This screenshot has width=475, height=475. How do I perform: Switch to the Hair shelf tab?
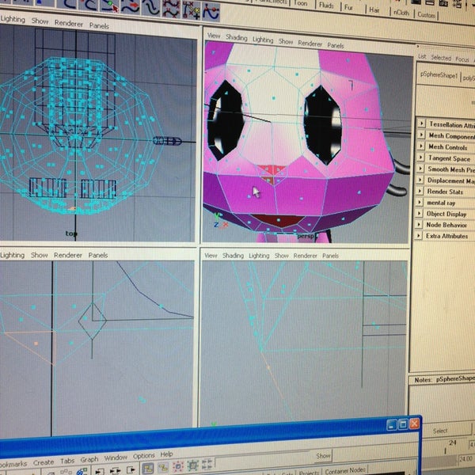click(x=374, y=10)
